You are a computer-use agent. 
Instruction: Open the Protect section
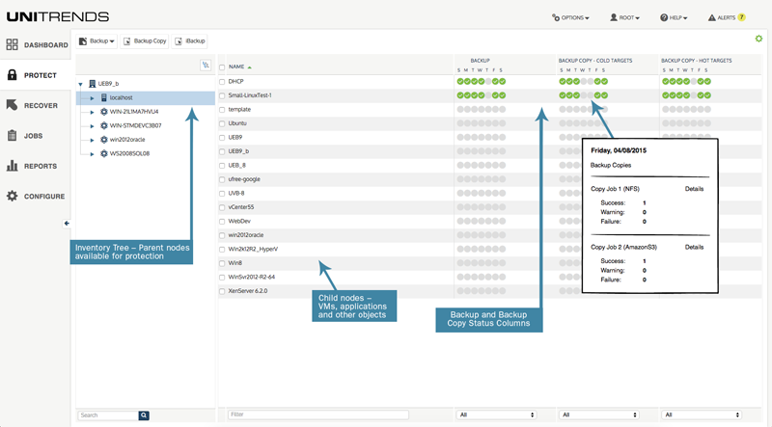tap(37, 75)
